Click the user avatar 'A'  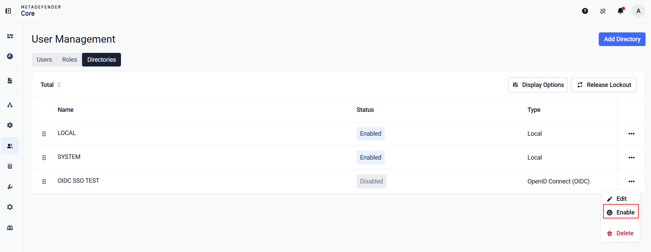638,11
